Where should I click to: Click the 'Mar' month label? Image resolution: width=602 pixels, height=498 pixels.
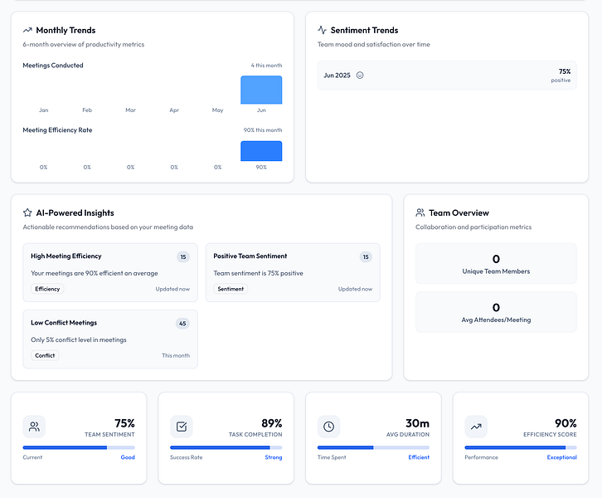(x=130, y=110)
